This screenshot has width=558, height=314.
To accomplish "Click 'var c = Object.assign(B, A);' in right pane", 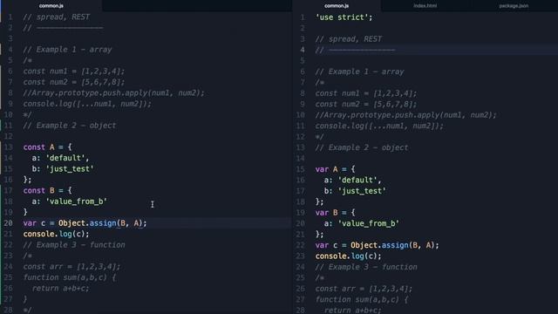I will coord(377,245).
